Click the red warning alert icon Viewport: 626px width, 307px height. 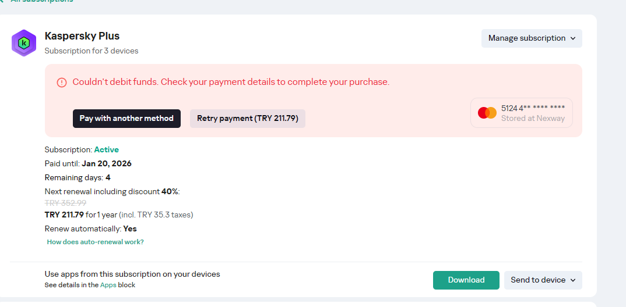click(x=62, y=83)
